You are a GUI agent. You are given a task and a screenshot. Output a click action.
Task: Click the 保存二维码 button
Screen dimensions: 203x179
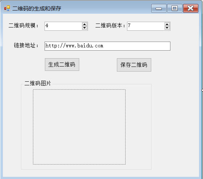[134, 65]
